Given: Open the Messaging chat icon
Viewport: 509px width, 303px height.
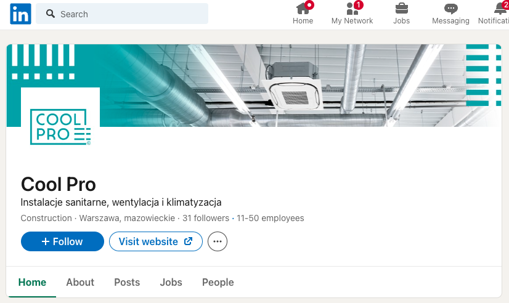Looking at the screenshot, I should click(x=450, y=9).
